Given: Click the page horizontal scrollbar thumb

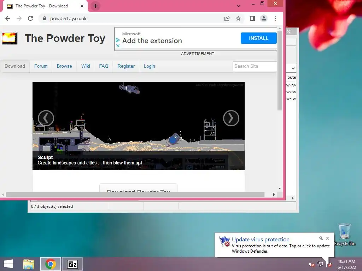Looking at the screenshot, I should (x=135, y=194).
